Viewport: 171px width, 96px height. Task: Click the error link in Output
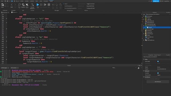[x=33, y=72]
